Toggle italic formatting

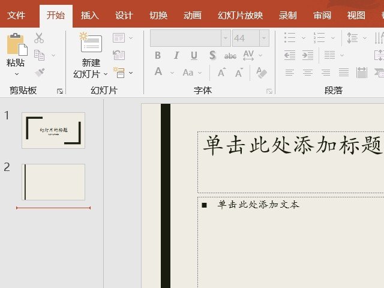point(176,55)
